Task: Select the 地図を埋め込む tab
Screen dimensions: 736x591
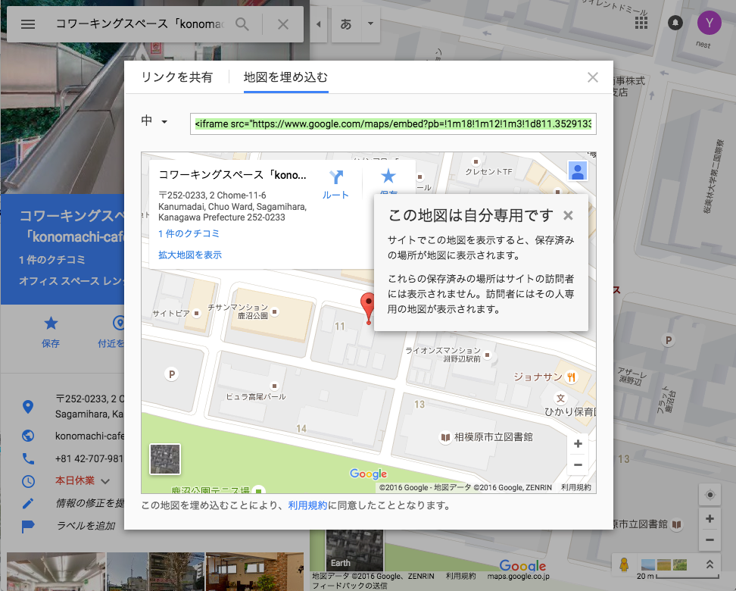Action: 286,77
